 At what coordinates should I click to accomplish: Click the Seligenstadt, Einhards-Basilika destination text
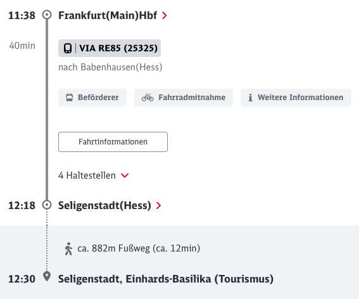(166, 279)
